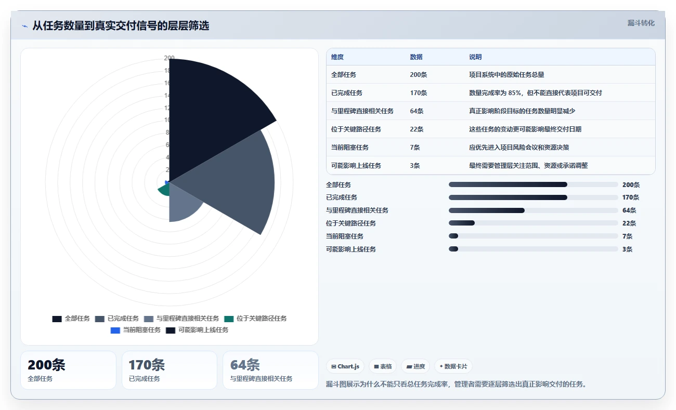Click the 64条 value in the table

click(417, 111)
